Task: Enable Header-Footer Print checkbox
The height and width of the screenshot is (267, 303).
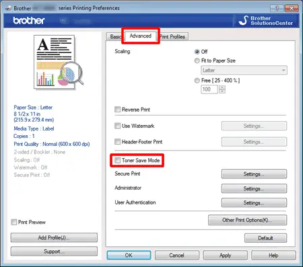Action: pyautogui.click(x=117, y=142)
